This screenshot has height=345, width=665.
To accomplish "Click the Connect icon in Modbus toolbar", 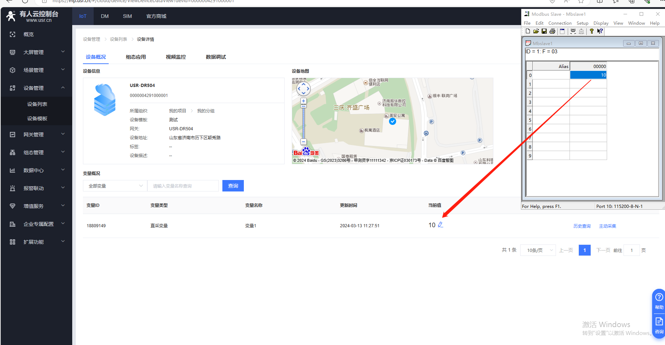I will (x=573, y=31).
